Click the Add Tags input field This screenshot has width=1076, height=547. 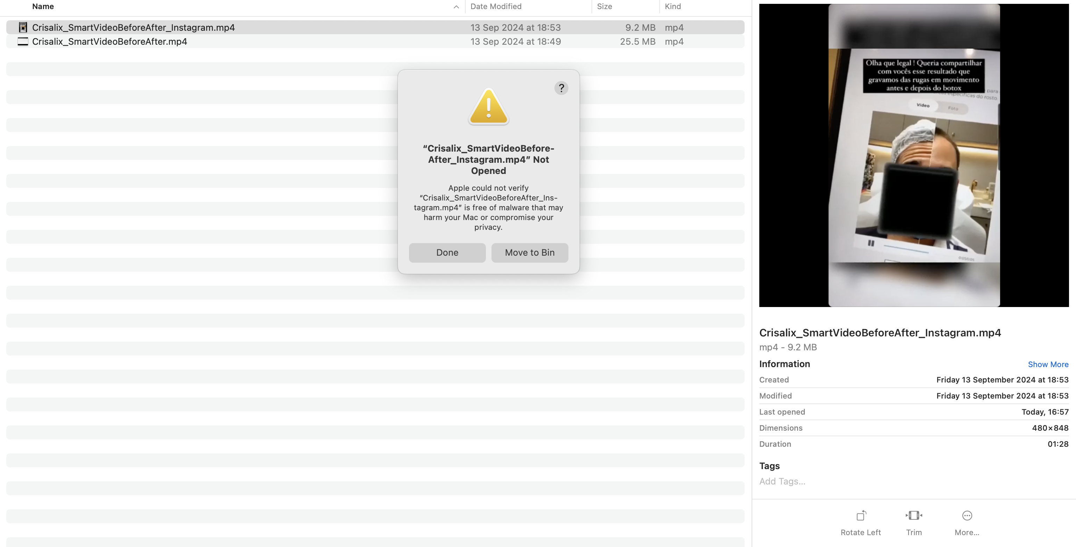pos(782,481)
